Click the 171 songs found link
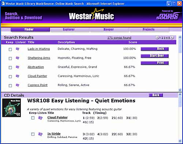 pyautogui.click(x=119, y=38)
